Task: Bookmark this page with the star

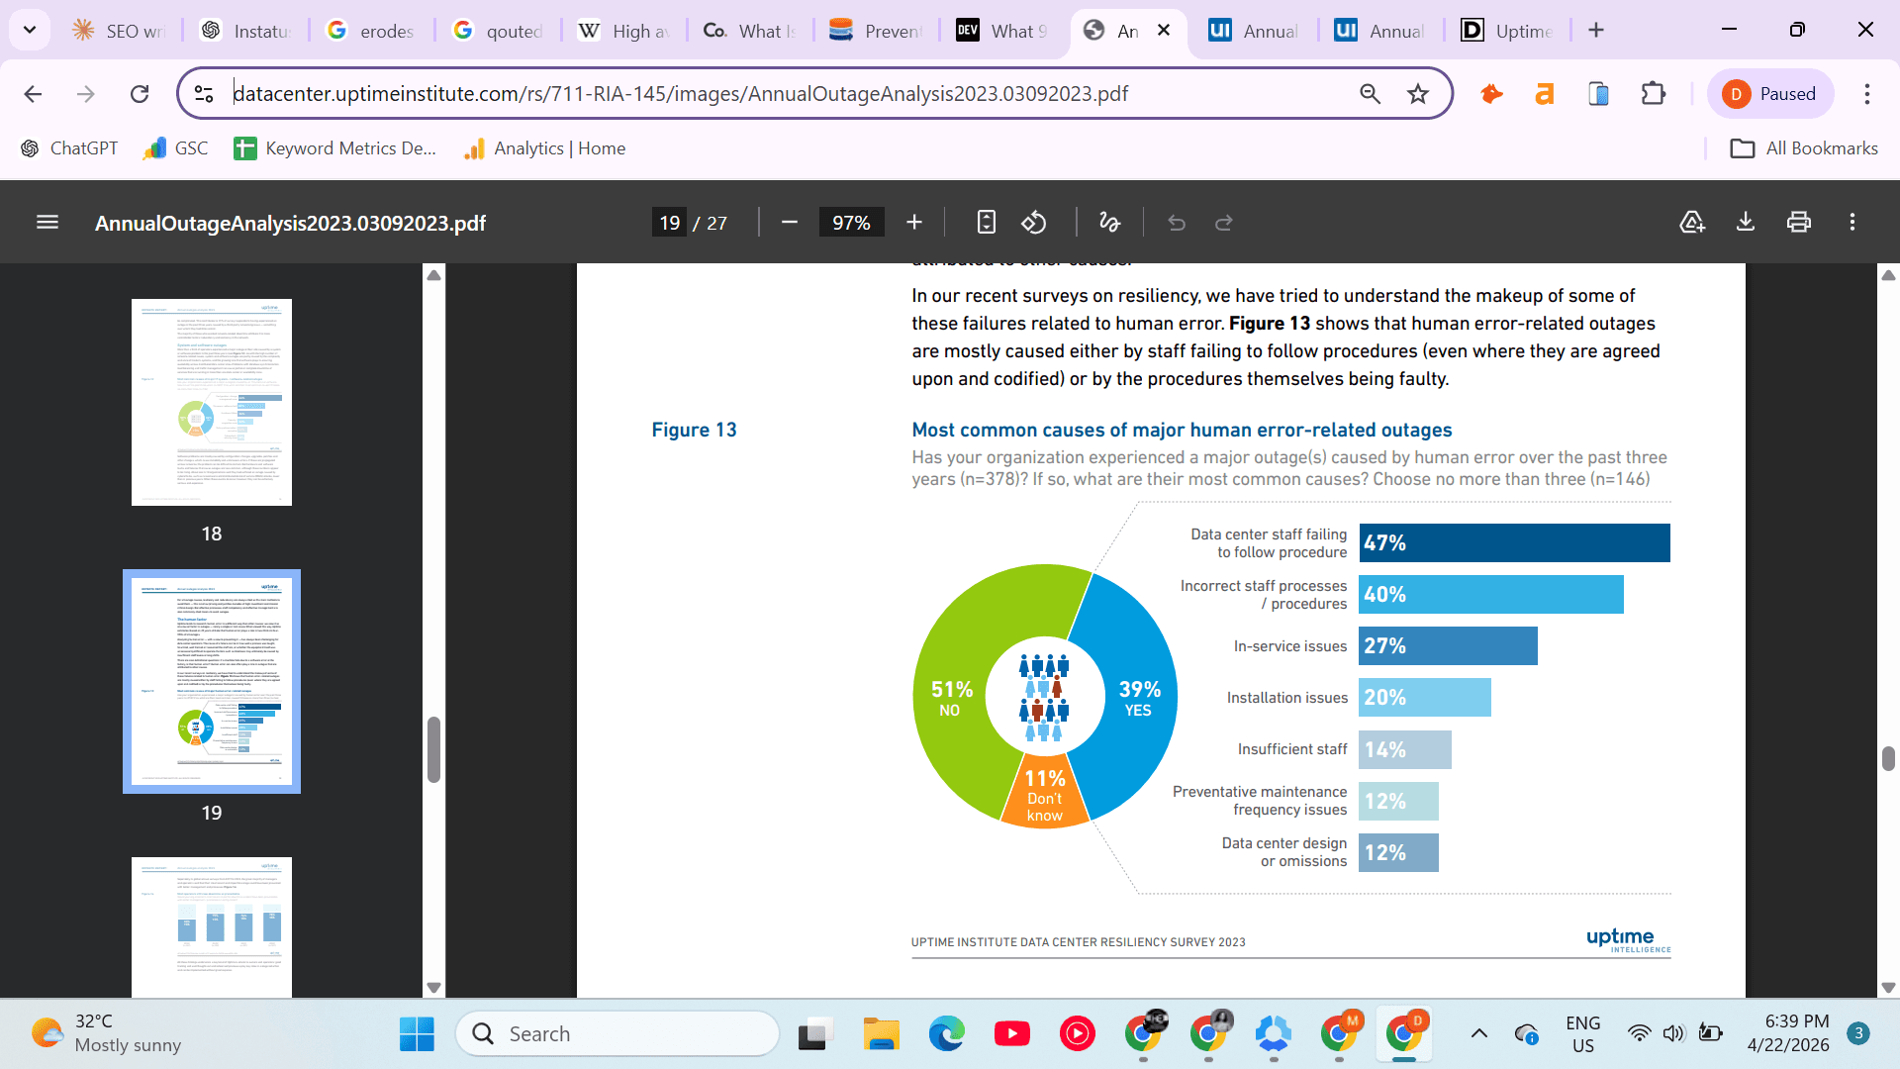Action: [x=1418, y=94]
